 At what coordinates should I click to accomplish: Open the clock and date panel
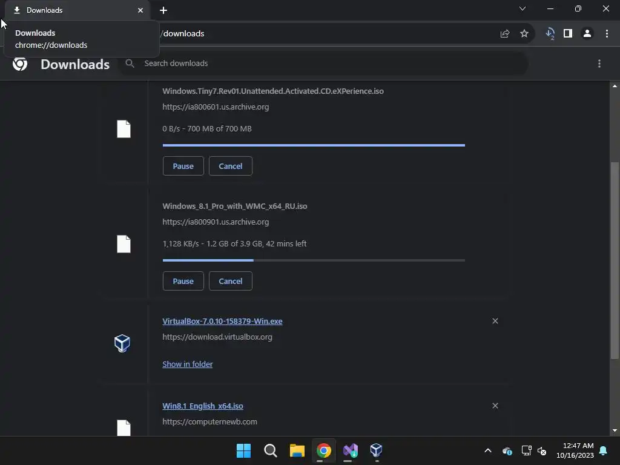click(575, 450)
